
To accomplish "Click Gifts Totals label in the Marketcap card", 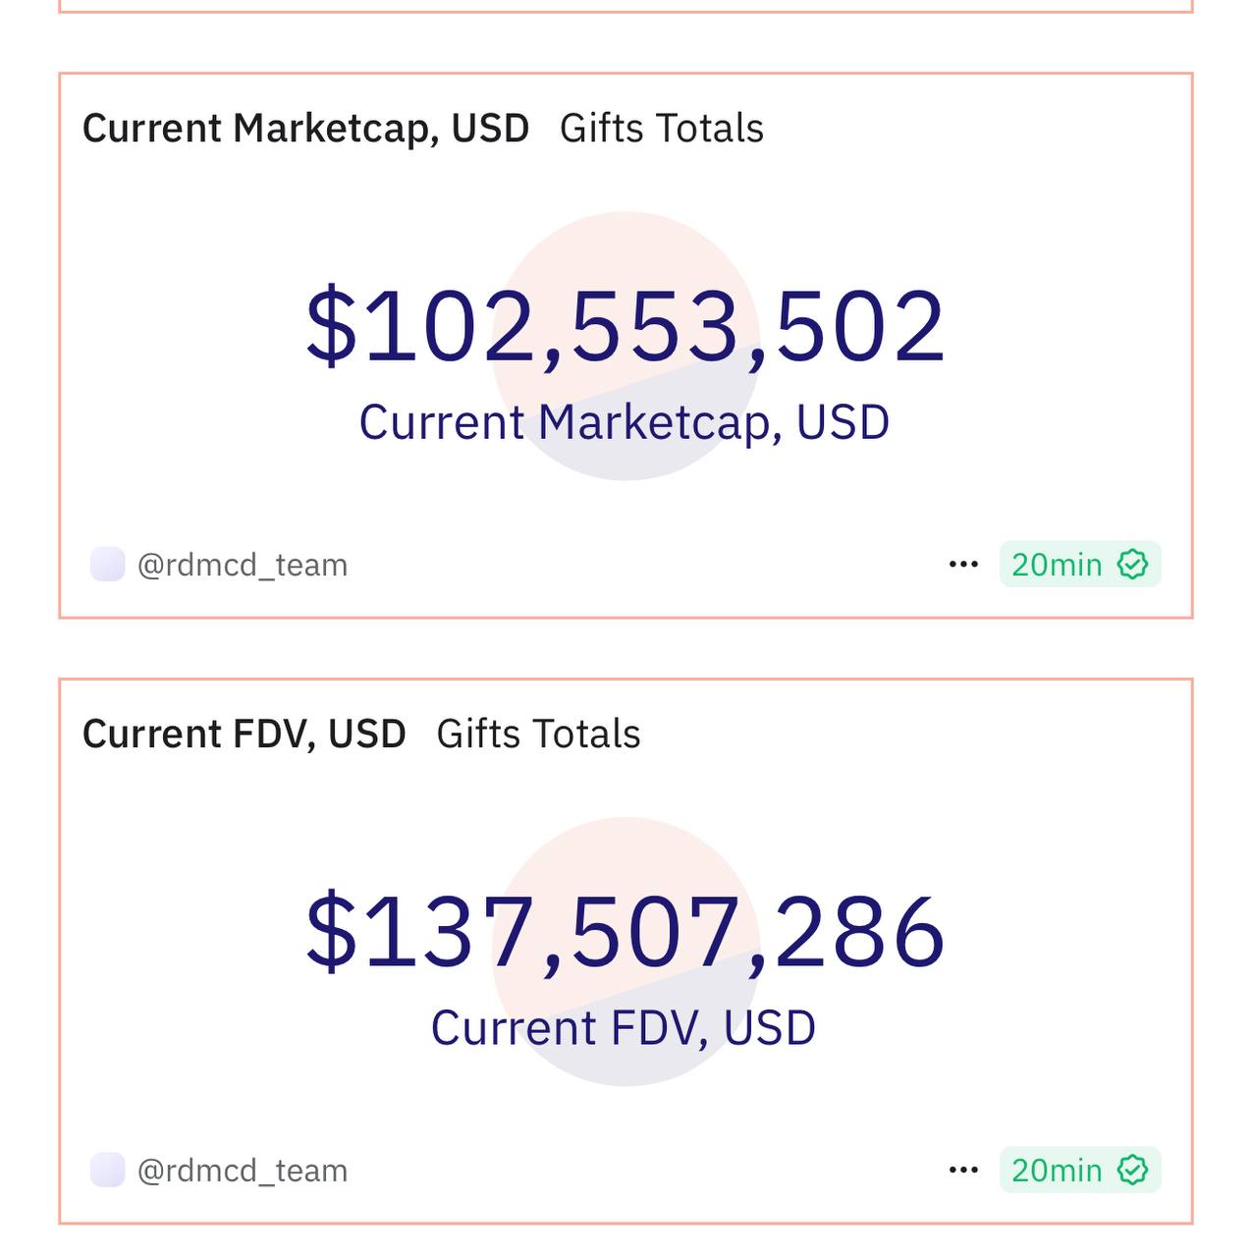I will click(662, 129).
